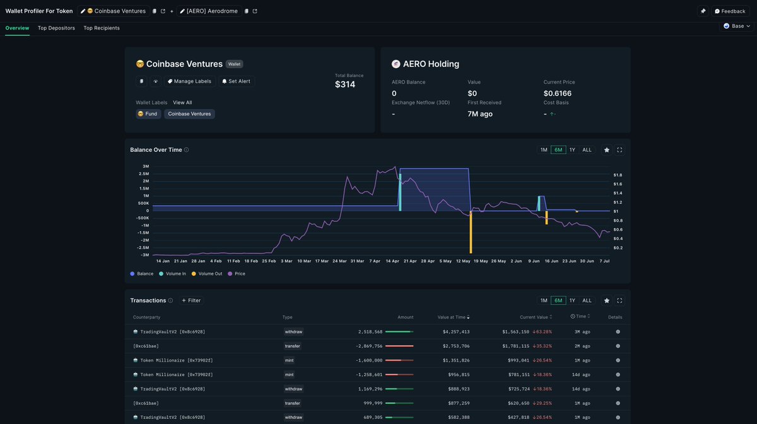Open details dot for 689,305 withdraw row
The image size is (757, 424).
pyautogui.click(x=618, y=417)
